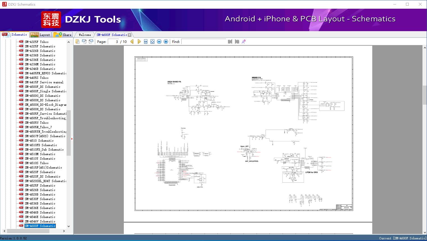Screen dimensions: 427x241
Task: Click the page number field
Action: pos(113,42)
